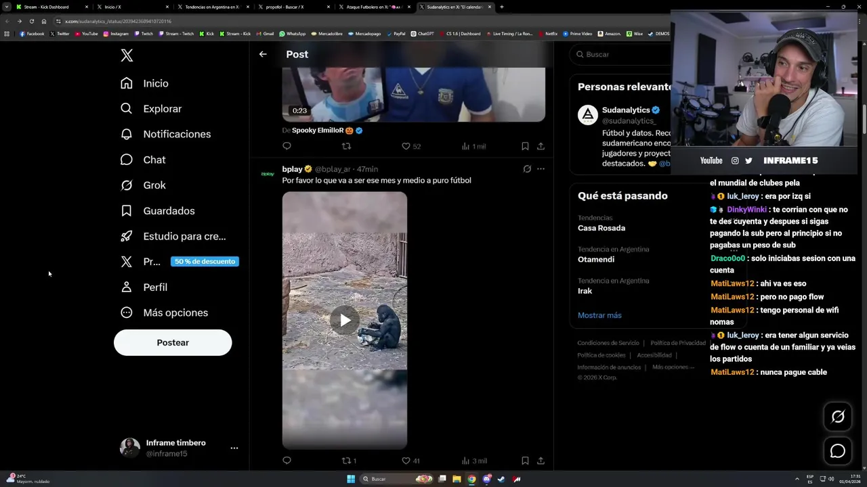Open account menu dots beside Inframe timbero
This screenshot has height=487, width=867.
[234, 448]
